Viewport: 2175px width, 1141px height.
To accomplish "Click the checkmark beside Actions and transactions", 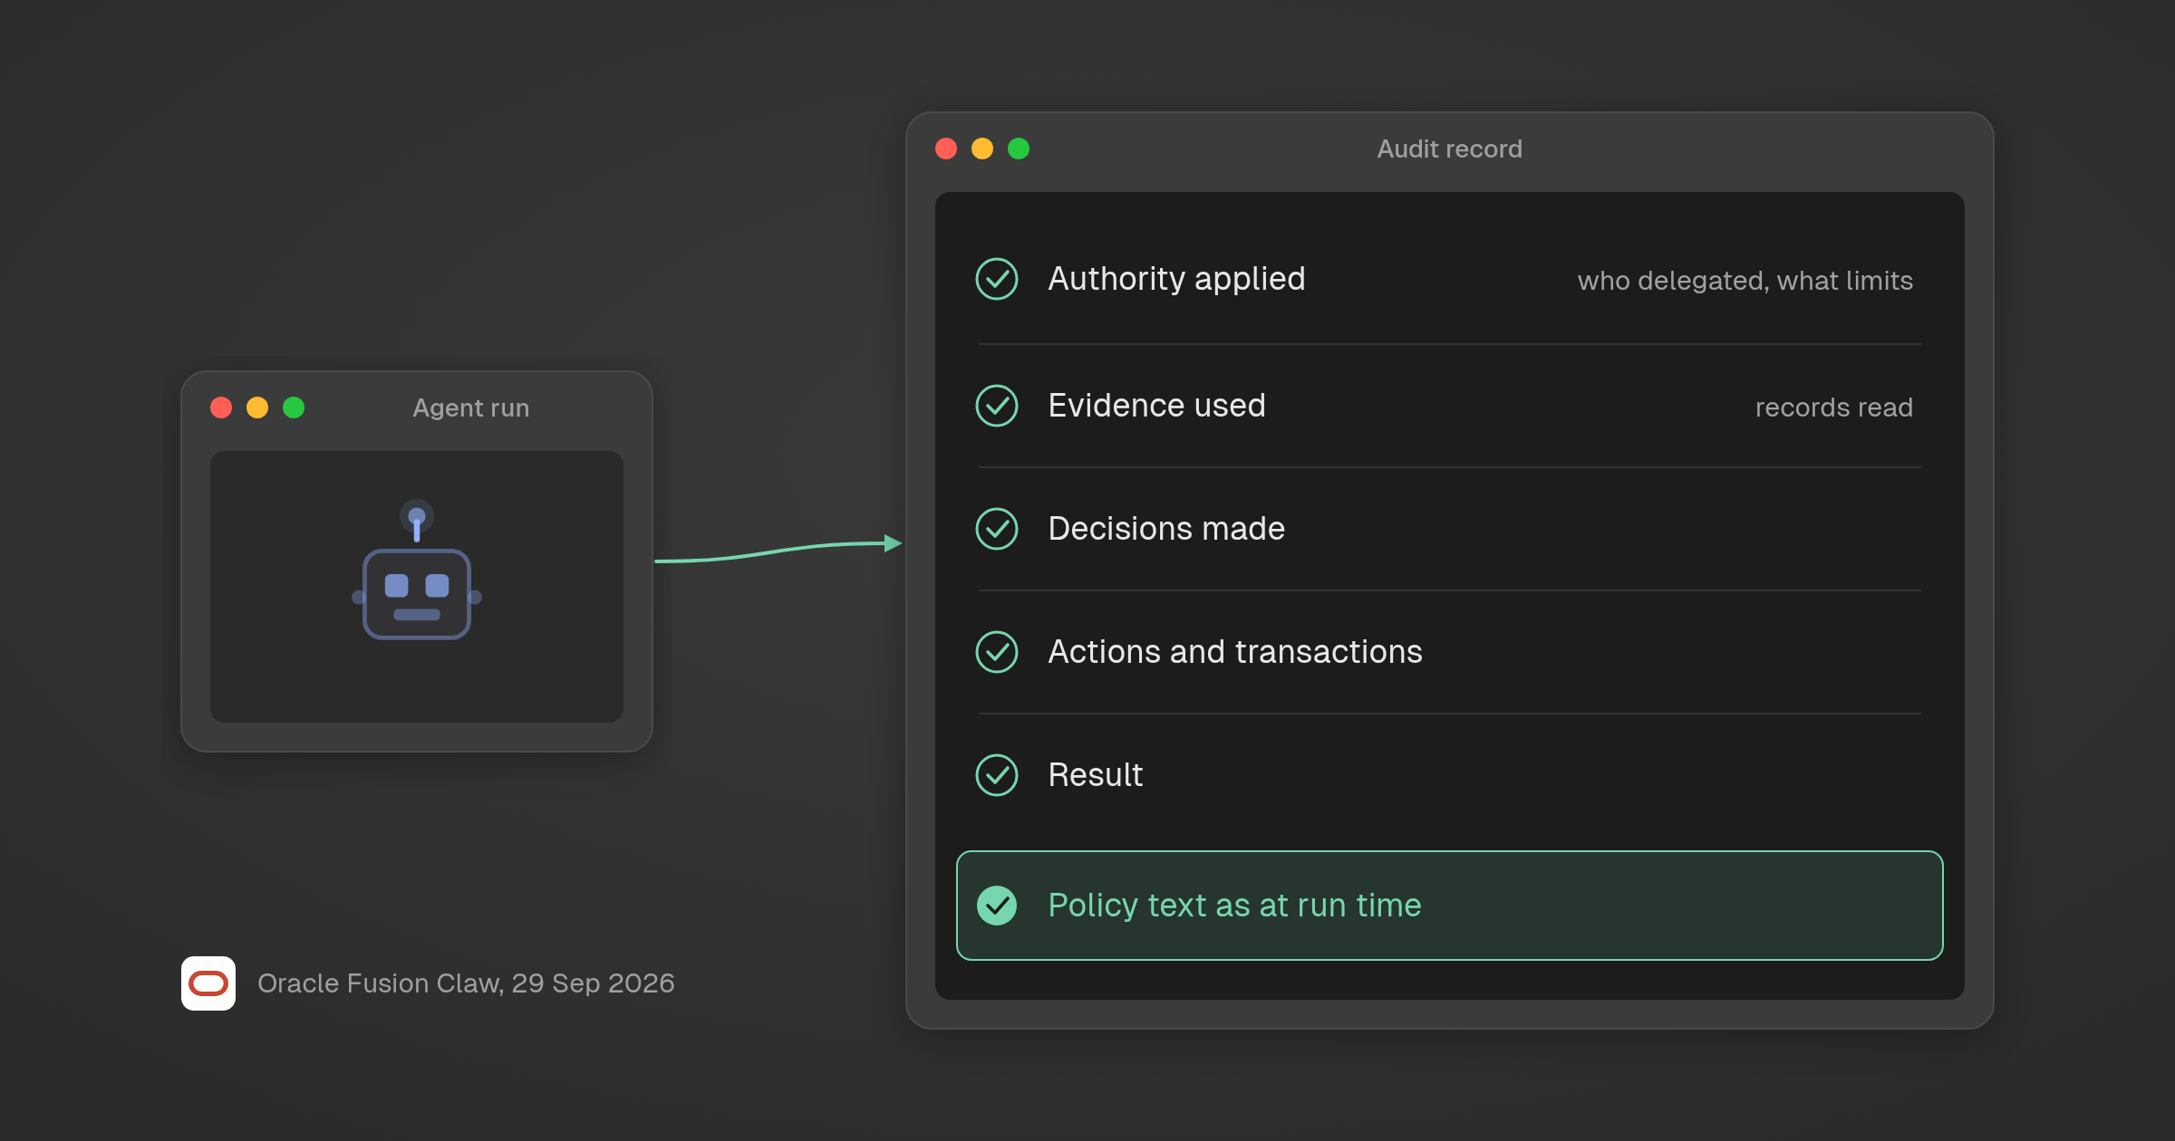I will click(997, 652).
